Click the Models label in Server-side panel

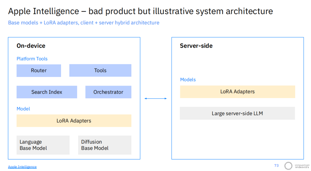point(188,80)
